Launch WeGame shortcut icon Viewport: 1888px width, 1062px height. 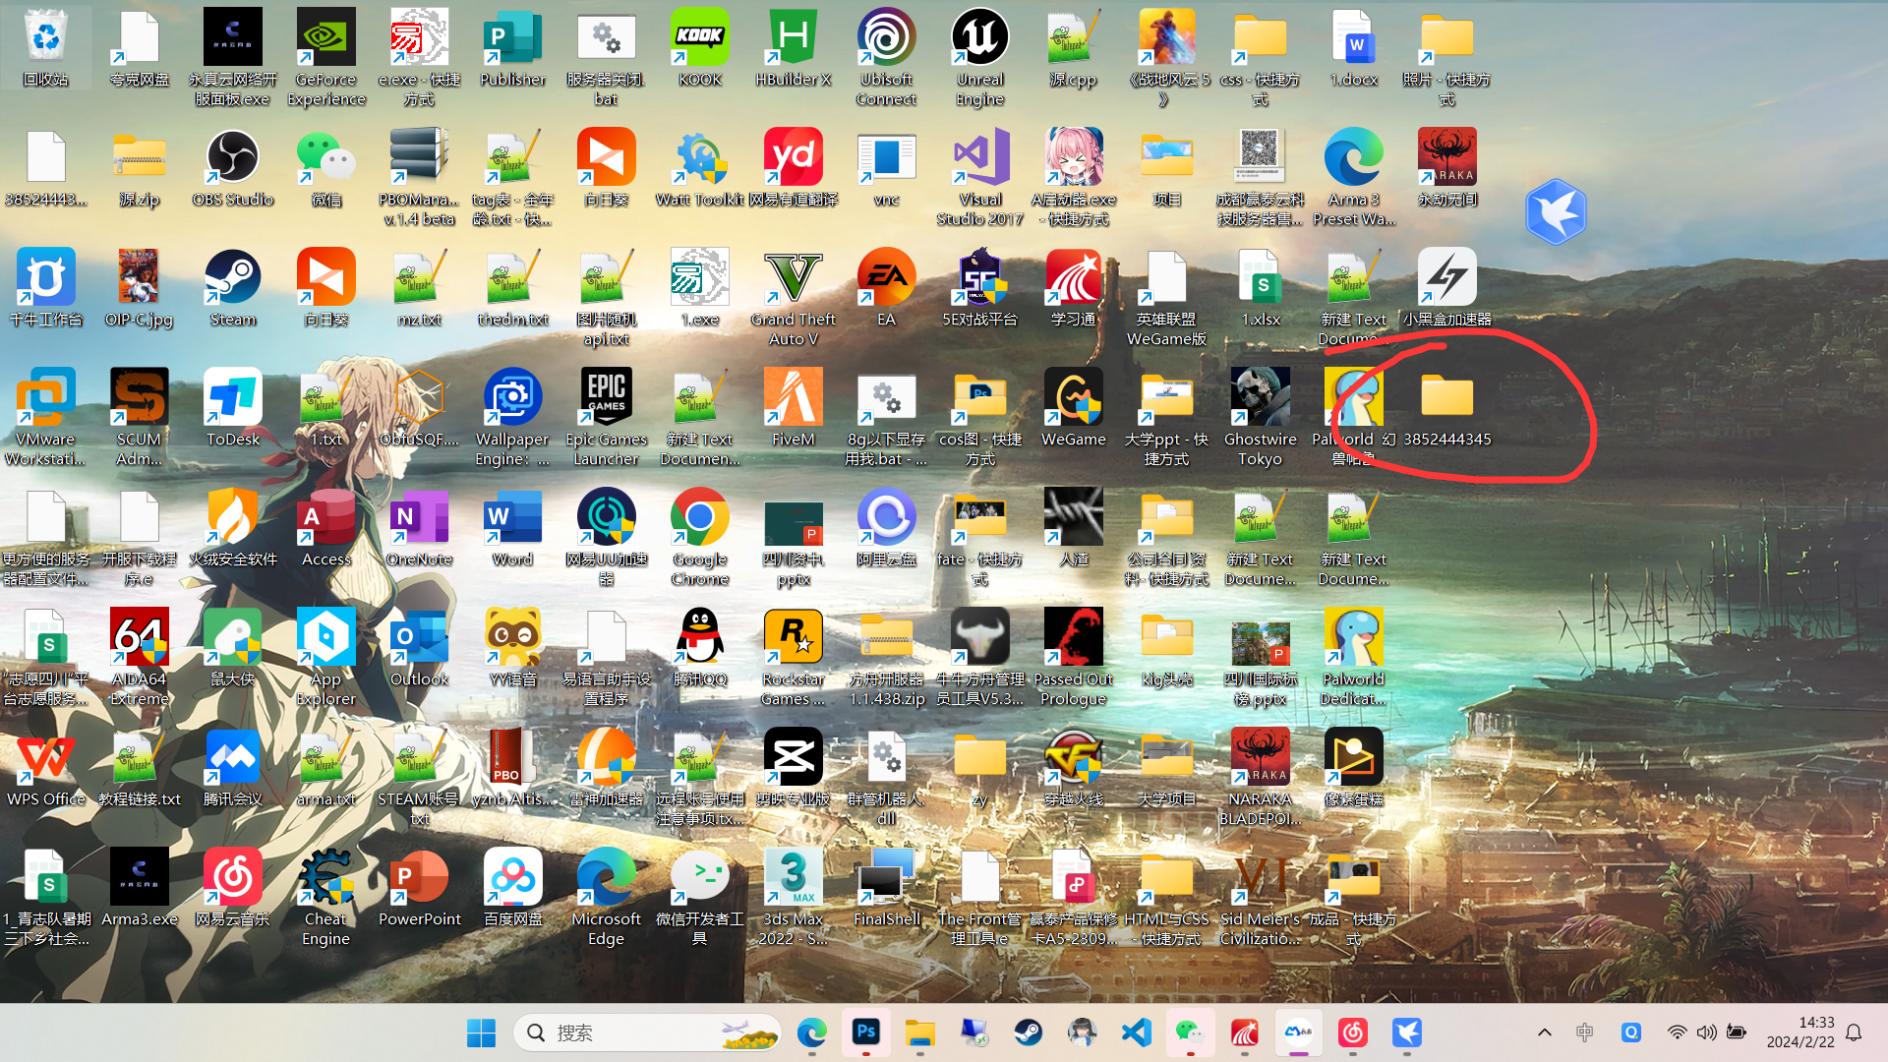[1074, 409]
